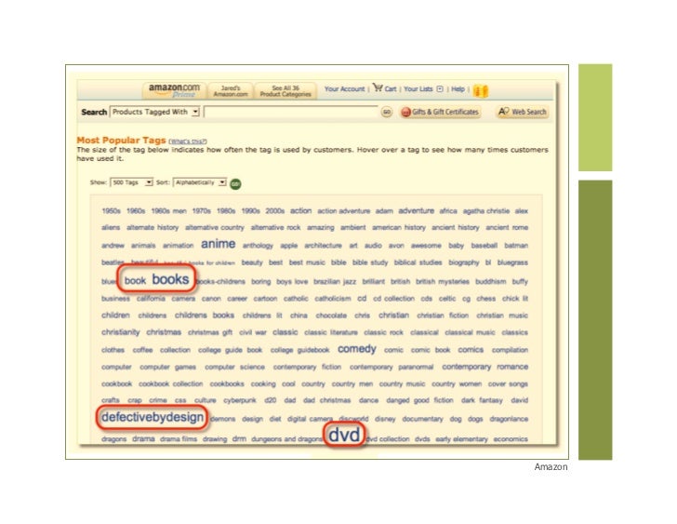Click the "anthology" tag

pyautogui.click(x=258, y=246)
